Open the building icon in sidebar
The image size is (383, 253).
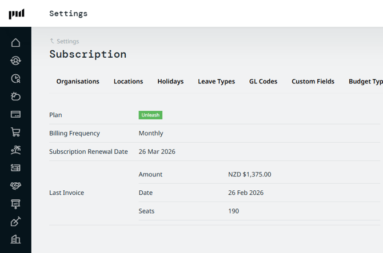point(15,239)
